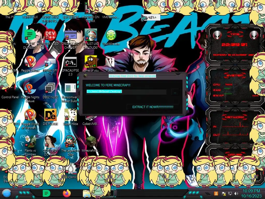
Task: Open the FURRY FUX desktop shortcut
Action: click(30, 17)
